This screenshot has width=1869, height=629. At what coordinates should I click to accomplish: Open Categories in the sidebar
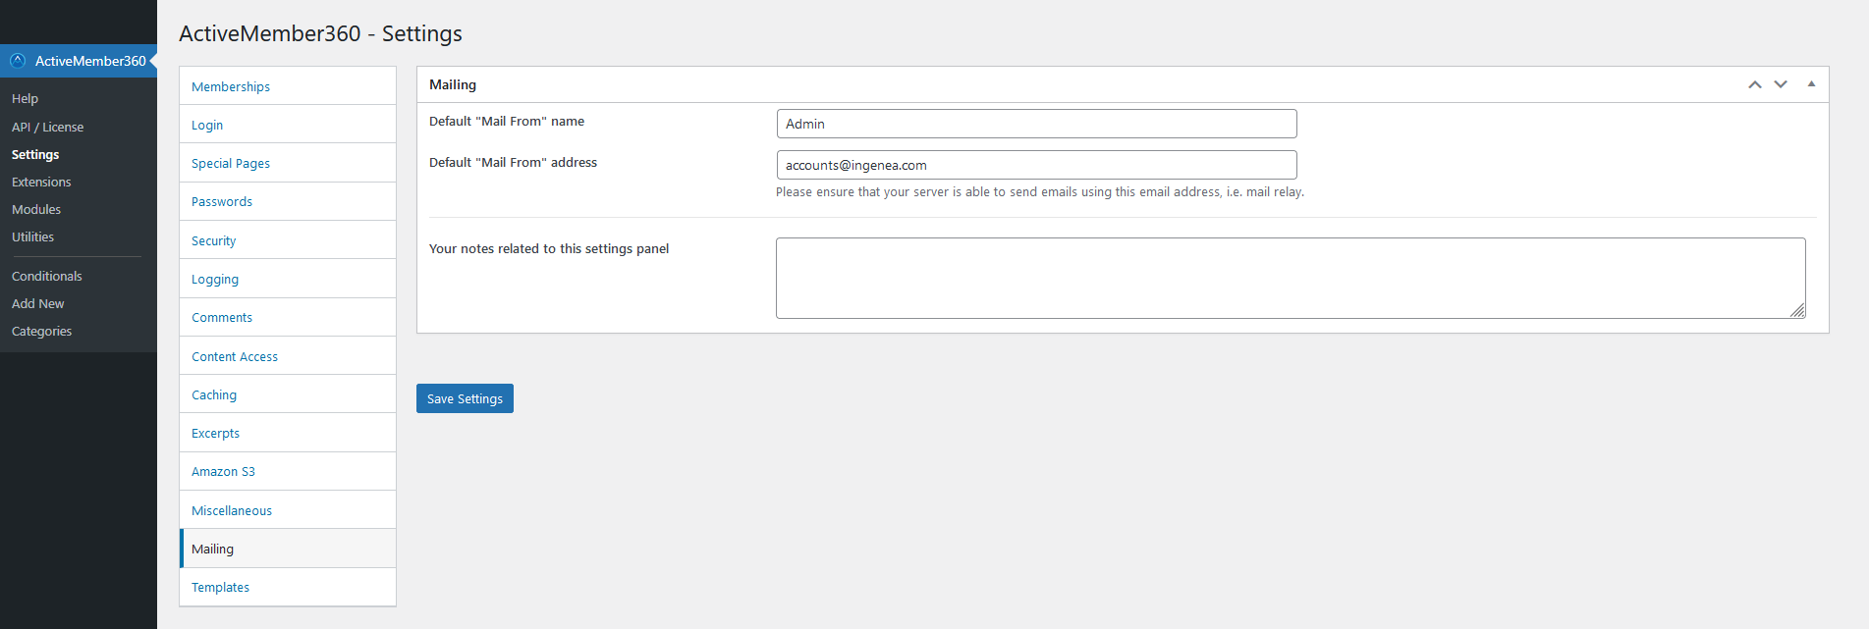click(41, 332)
